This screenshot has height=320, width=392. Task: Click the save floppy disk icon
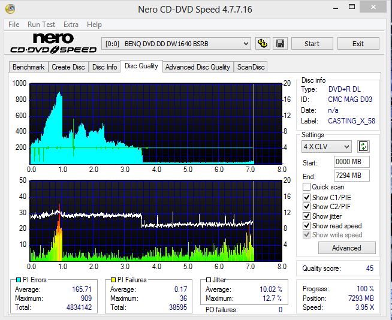(281, 44)
